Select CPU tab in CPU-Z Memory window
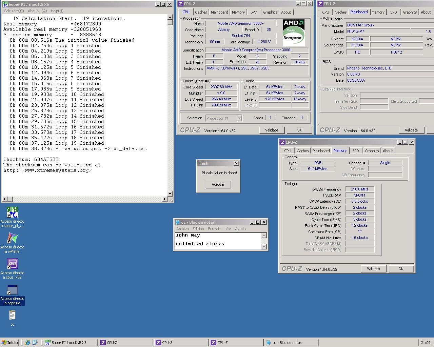Image resolution: width=434 pixels, height=347 pixels. click(x=288, y=151)
